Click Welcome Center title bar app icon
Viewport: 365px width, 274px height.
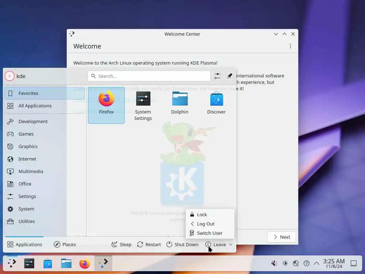[72, 34]
